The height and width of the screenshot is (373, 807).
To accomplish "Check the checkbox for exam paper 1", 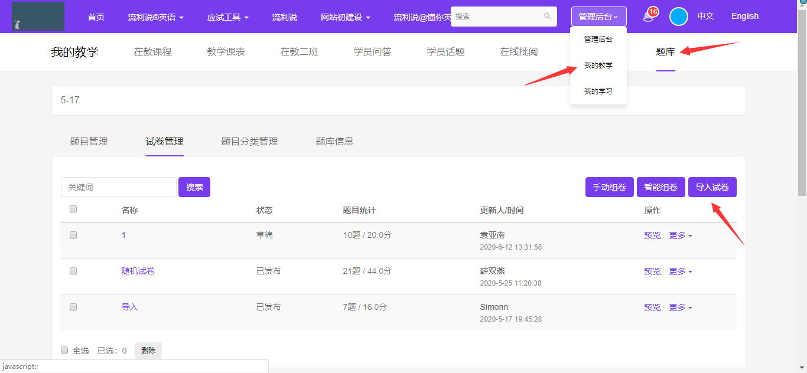I will (73, 235).
